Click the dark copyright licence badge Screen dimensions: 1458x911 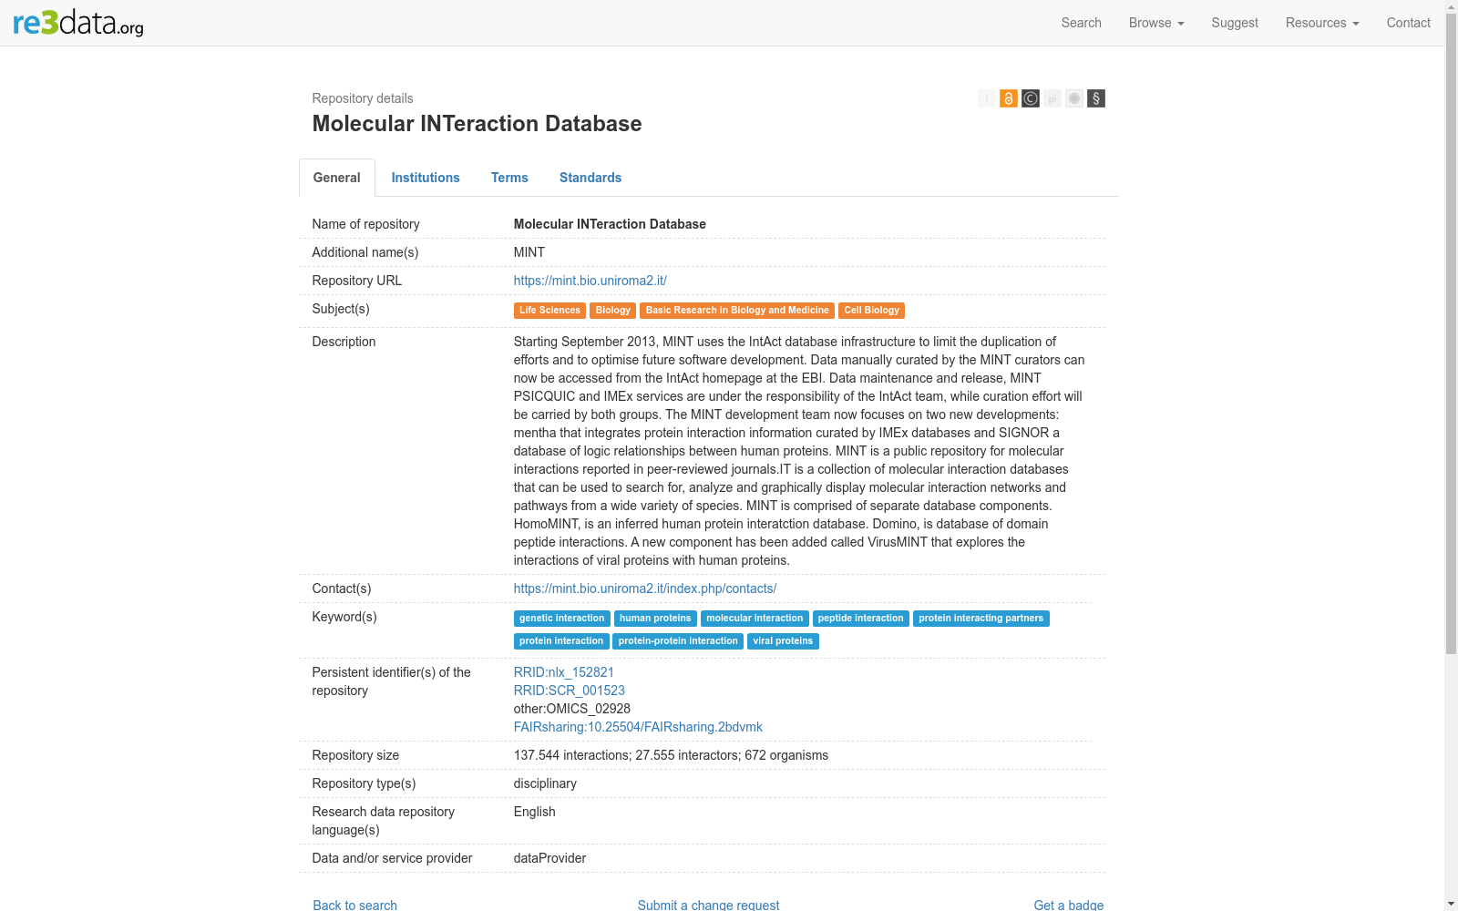point(1031,98)
